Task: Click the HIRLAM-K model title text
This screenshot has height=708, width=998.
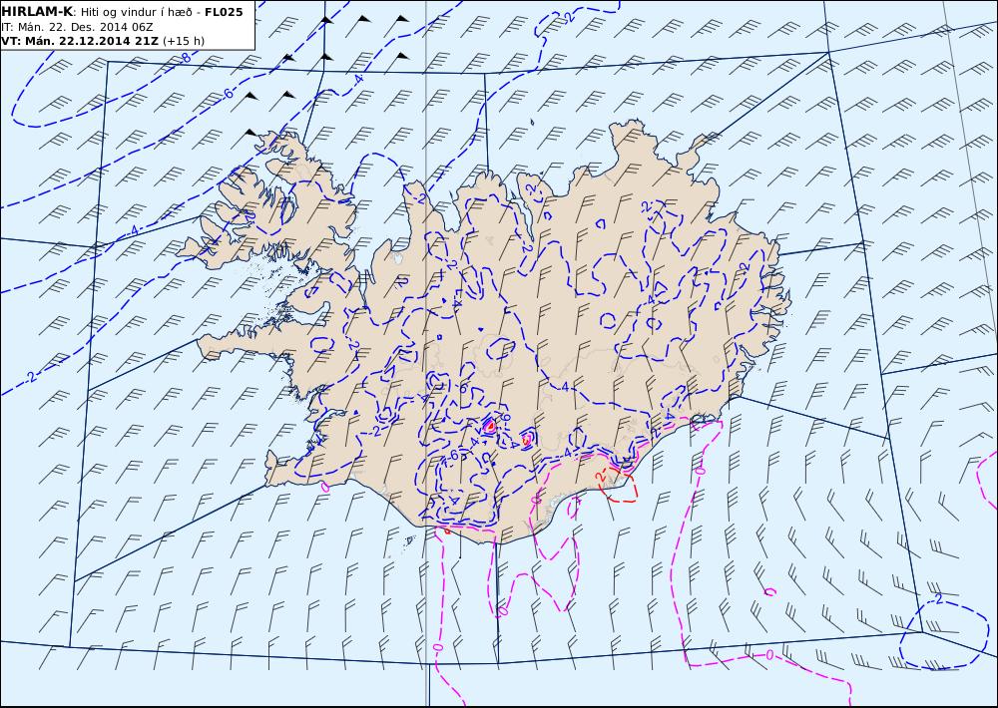Action: (x=38, y=12)
